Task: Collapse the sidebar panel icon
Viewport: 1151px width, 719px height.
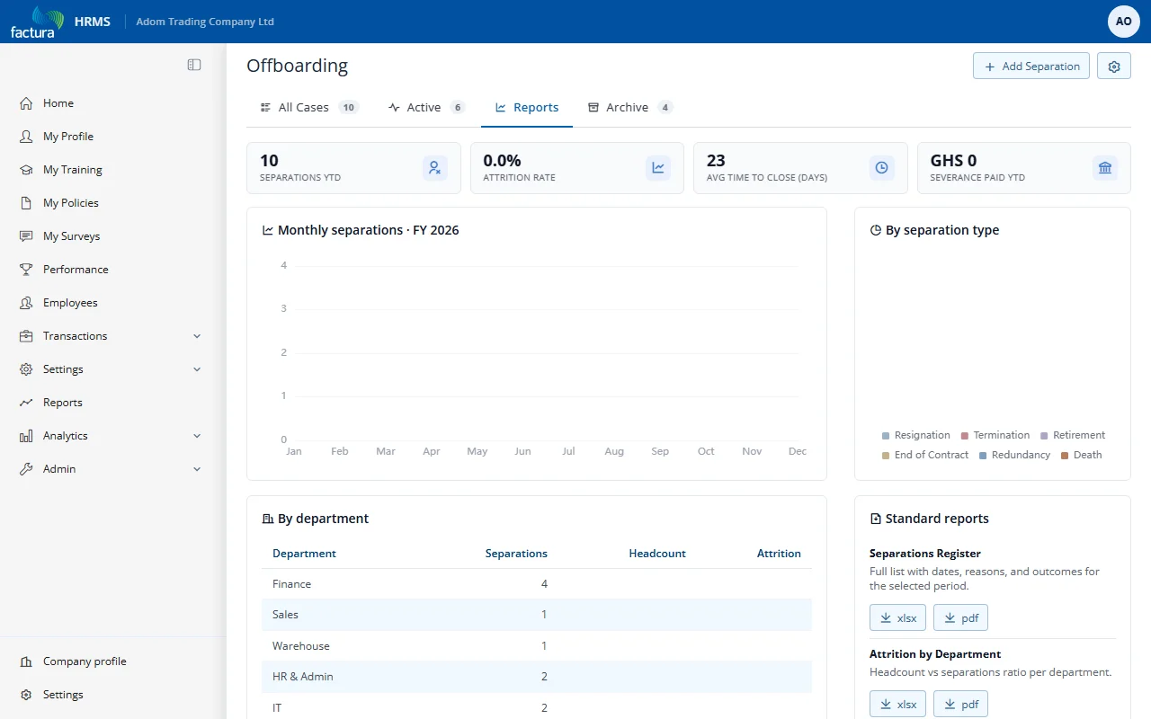Action: 194,65
